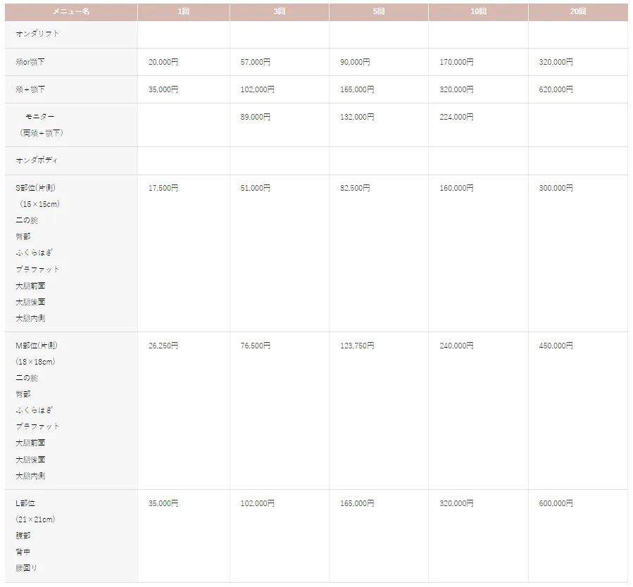Select the モニター row label

point(39,117)
